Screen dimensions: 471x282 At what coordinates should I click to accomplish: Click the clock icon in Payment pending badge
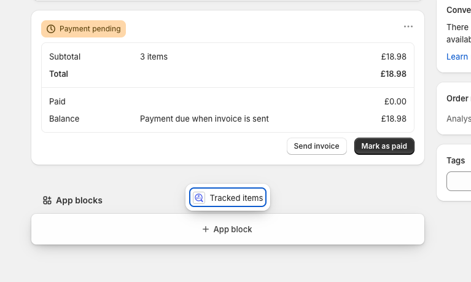coord(51,29)
